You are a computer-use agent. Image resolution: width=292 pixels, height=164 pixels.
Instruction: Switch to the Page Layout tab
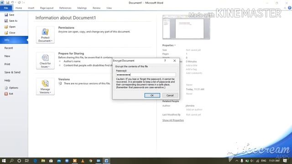[x=47, y=8]
